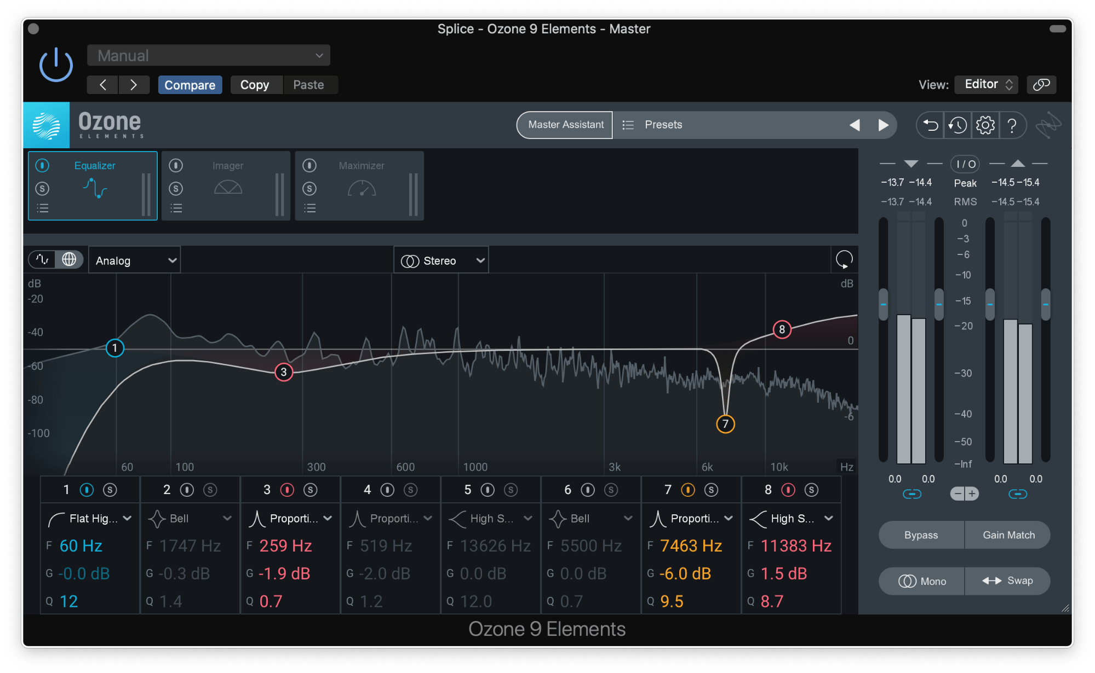
Task: Switch view using the Editor selector
Action: point(986,84)
